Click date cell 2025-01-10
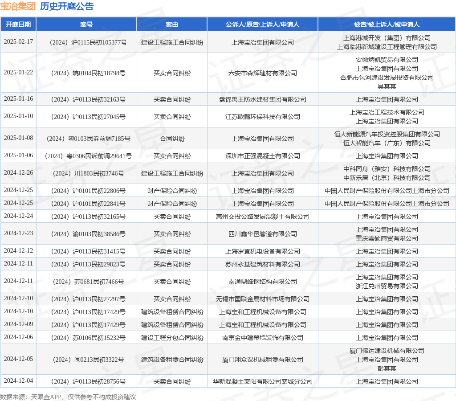Image resolution: width=456 pixels, height=401 pixels. coord(18,116)
